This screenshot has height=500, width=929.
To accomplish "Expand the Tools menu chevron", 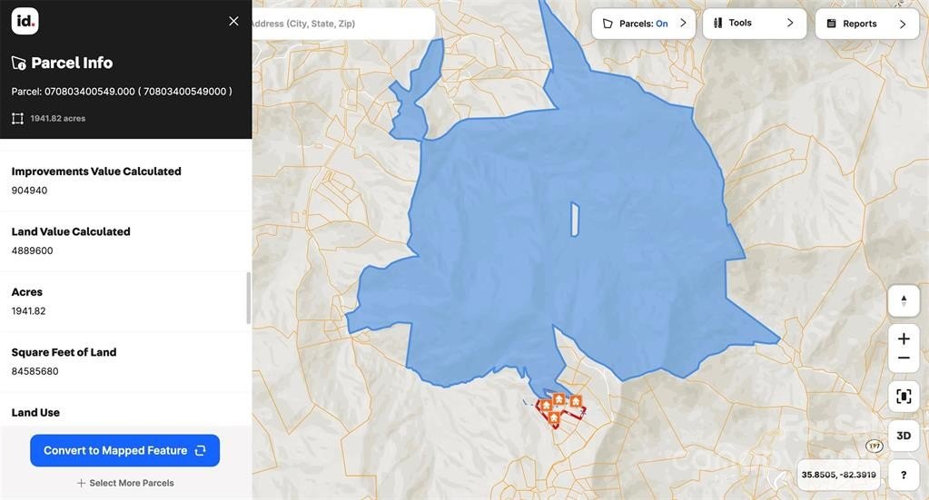I will click(x=790, y=23).
